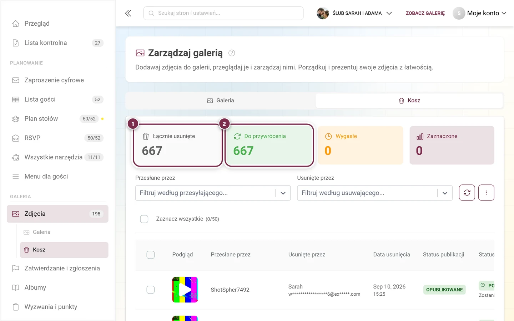The height and width of the screenshot is (321, 514).
Task: Focus the Szukaj stron i ustawień search field
Action: pyautogui.click(x=223, y=13)
